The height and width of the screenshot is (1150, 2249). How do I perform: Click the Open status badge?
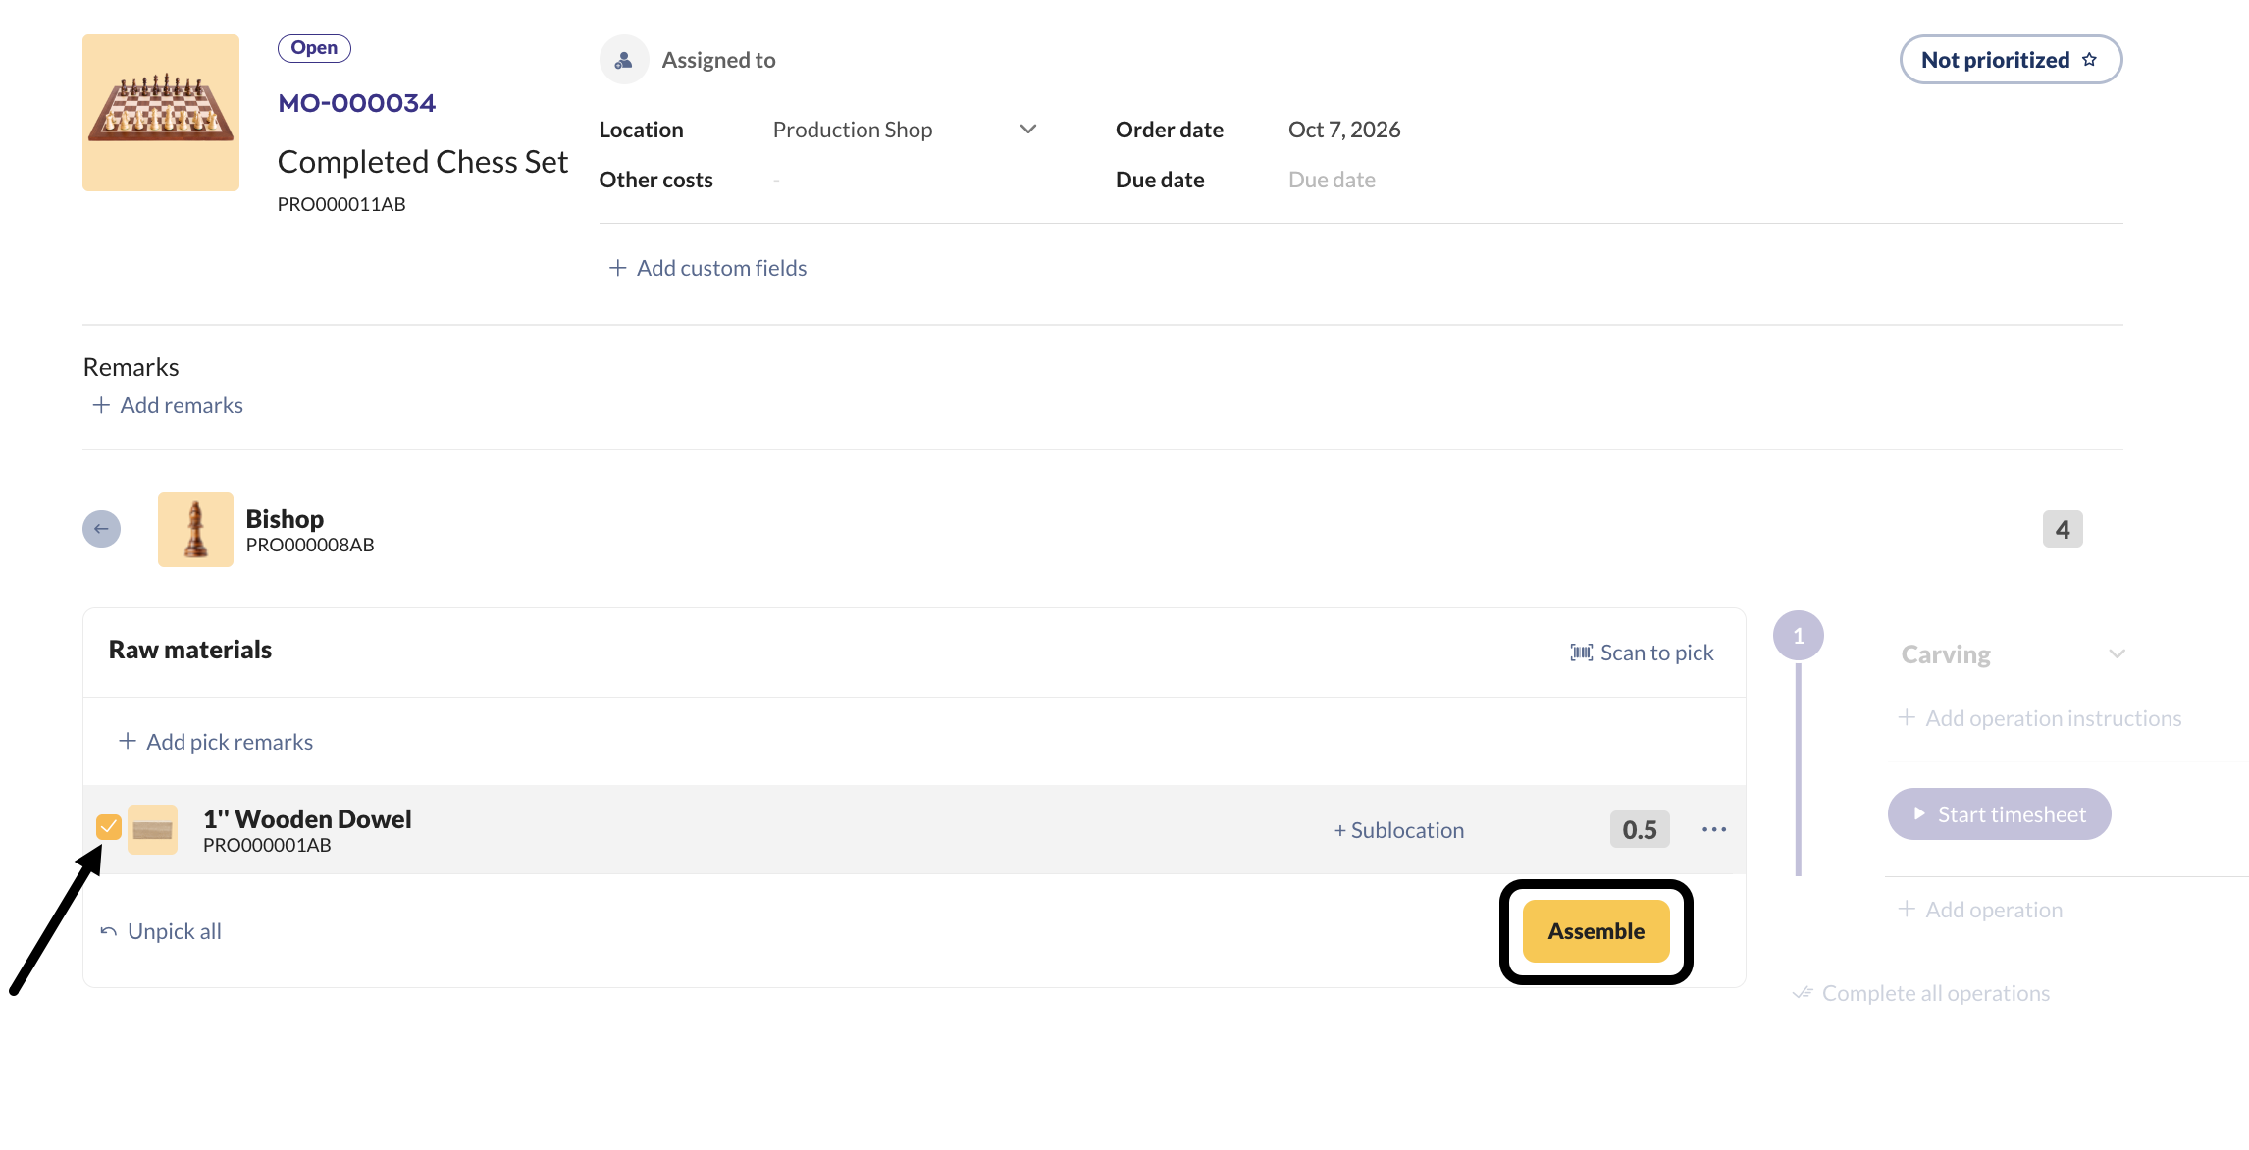tap(314, 48)
